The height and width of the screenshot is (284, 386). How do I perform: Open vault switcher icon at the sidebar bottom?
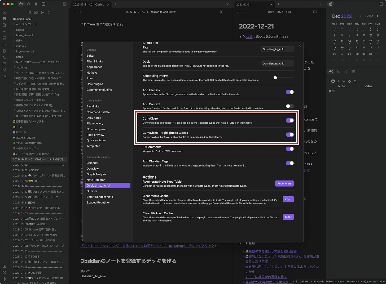click(x=4, y=266)
